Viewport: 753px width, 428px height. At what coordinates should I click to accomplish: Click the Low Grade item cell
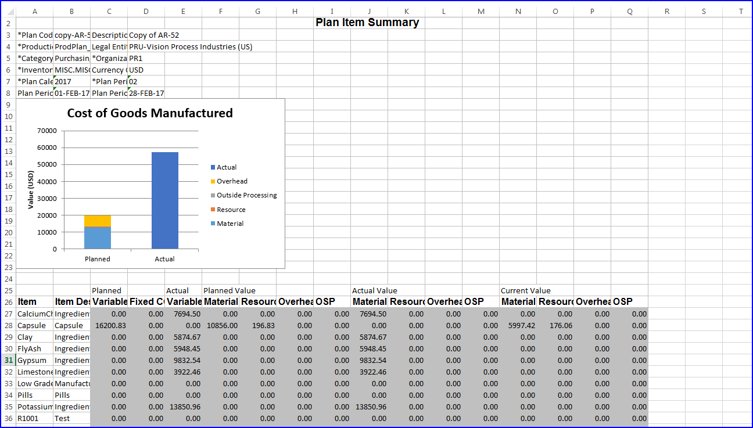pos(34,383)
